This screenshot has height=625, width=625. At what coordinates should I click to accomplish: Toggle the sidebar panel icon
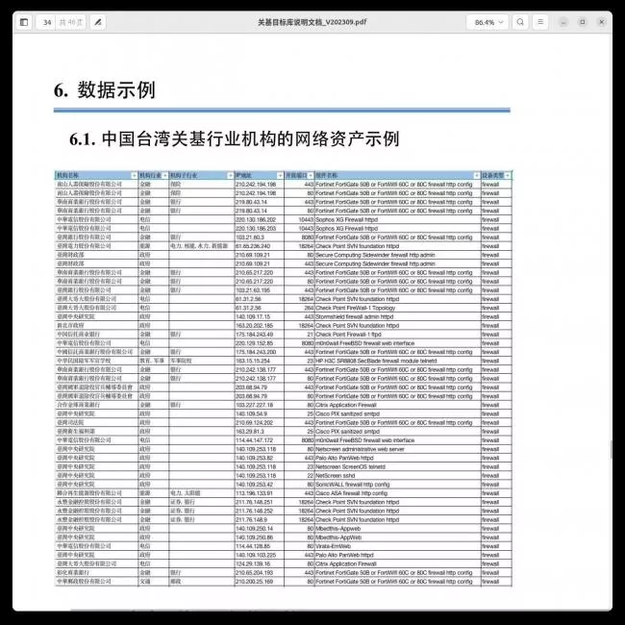click(23, 21)
